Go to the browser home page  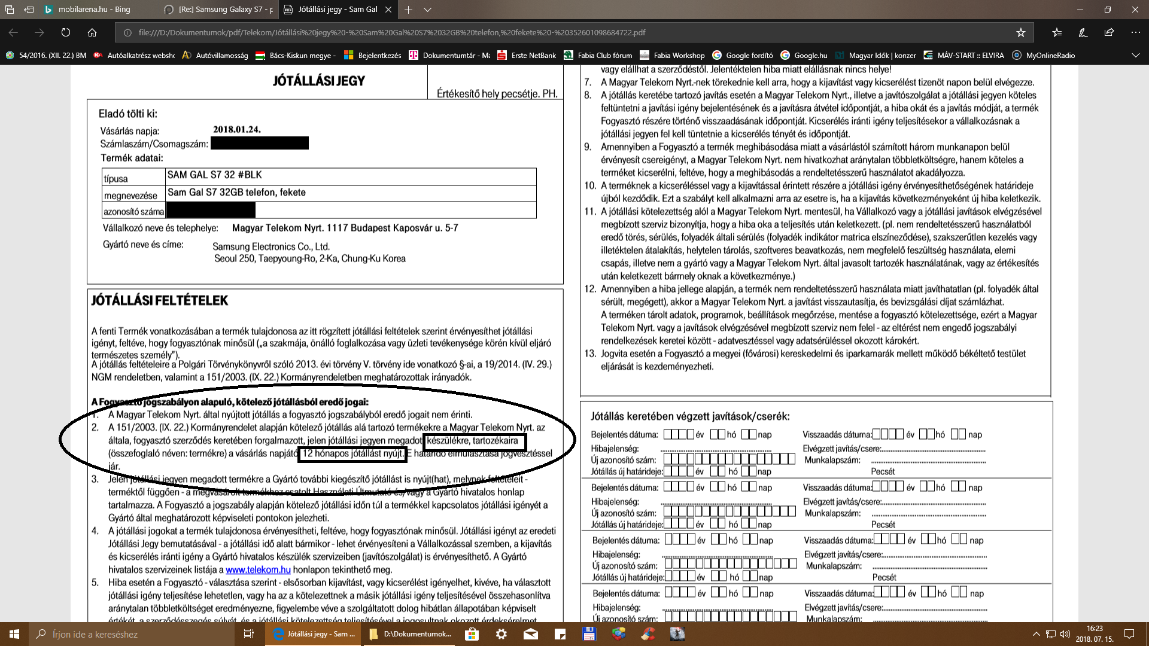coord(92,32)
